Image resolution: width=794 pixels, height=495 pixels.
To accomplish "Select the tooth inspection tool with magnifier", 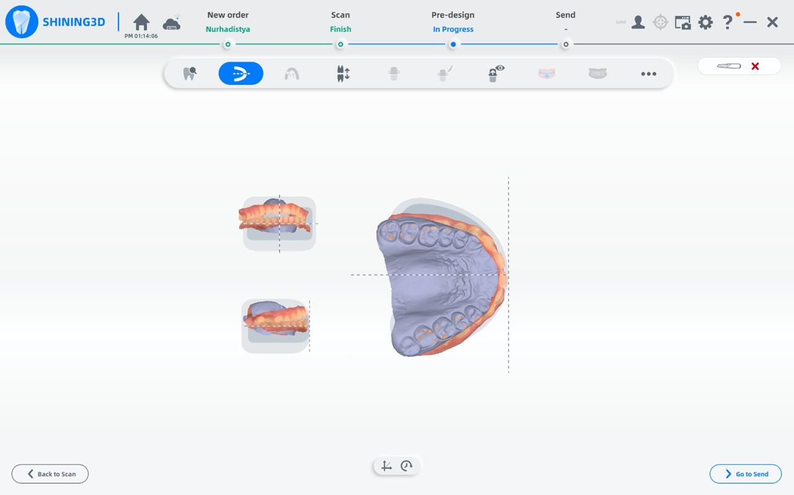I will (190, 74).
